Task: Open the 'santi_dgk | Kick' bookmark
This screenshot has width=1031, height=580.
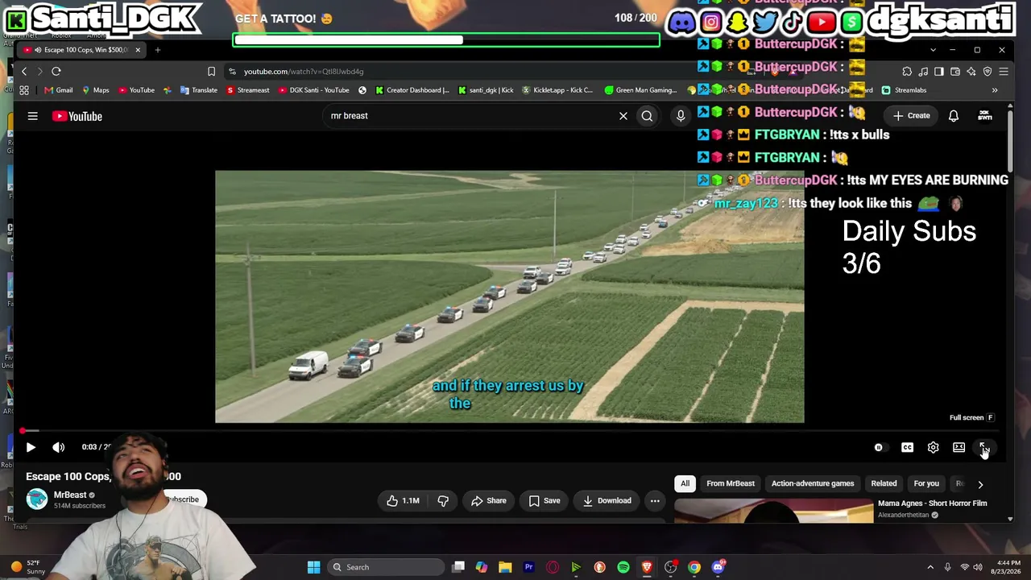Action: 485,90
